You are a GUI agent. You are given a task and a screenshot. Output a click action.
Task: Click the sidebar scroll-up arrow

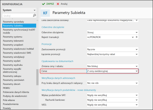37,20
